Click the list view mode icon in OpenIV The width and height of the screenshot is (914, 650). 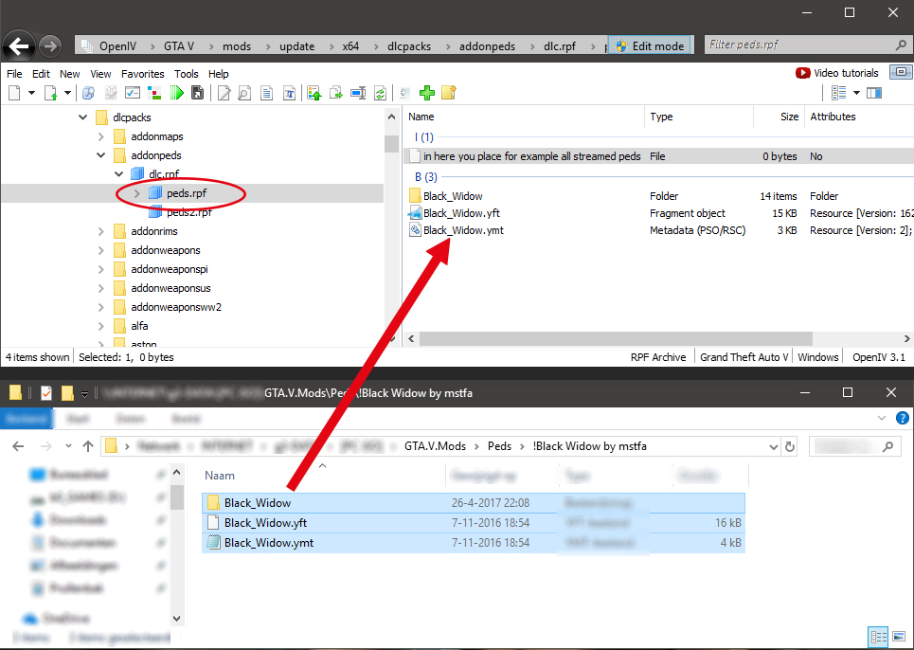click(839, 93)
